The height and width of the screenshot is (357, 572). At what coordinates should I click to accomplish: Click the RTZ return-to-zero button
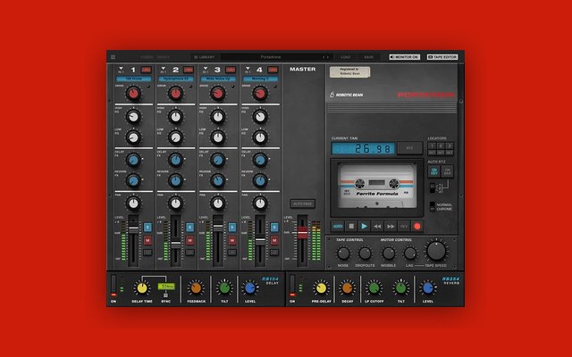(409, 148)
